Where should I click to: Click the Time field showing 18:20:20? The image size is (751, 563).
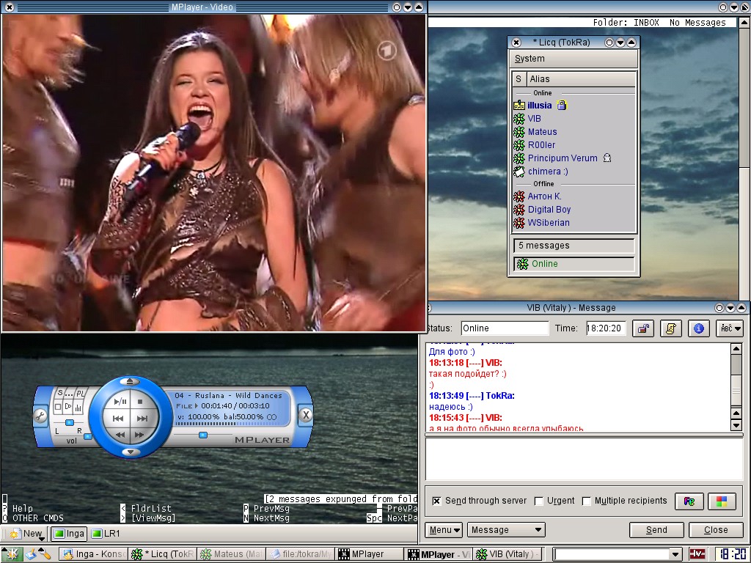pos(606,328)
